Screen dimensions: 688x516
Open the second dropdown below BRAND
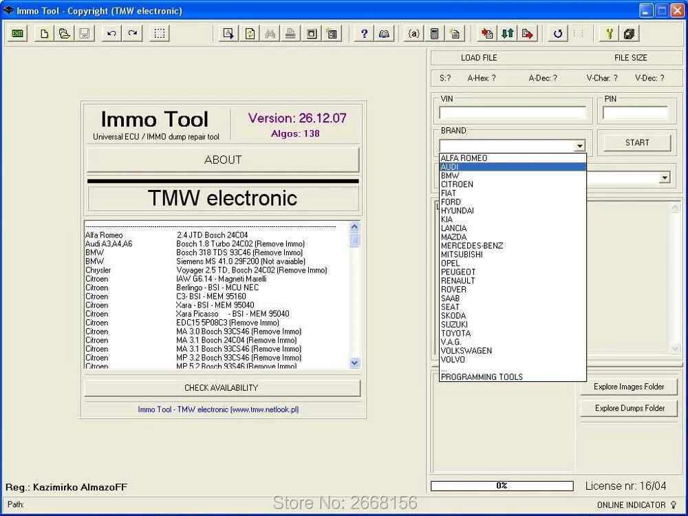[x=665, y=178]
